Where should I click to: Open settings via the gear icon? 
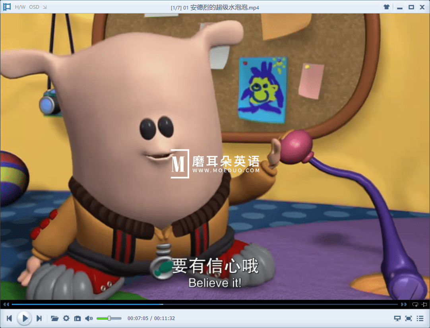coord(66,318)
